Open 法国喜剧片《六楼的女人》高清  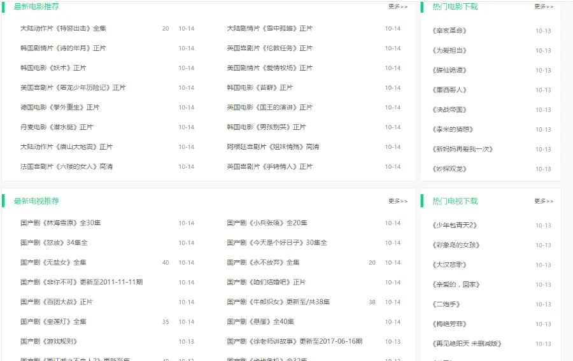66,167
